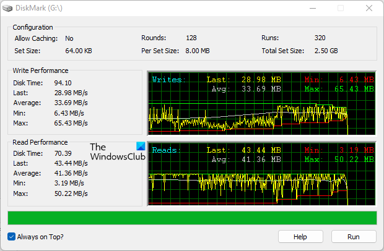This screenshot has height=251, width=384.
Task: Select the Allow Caching value No
Action: click(69, 38)
